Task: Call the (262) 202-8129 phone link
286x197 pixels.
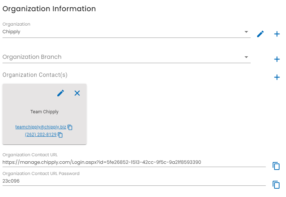Action: (41, 135)
